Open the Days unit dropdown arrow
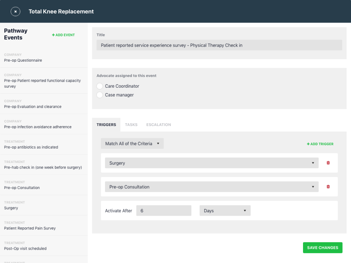 [245, 210]
